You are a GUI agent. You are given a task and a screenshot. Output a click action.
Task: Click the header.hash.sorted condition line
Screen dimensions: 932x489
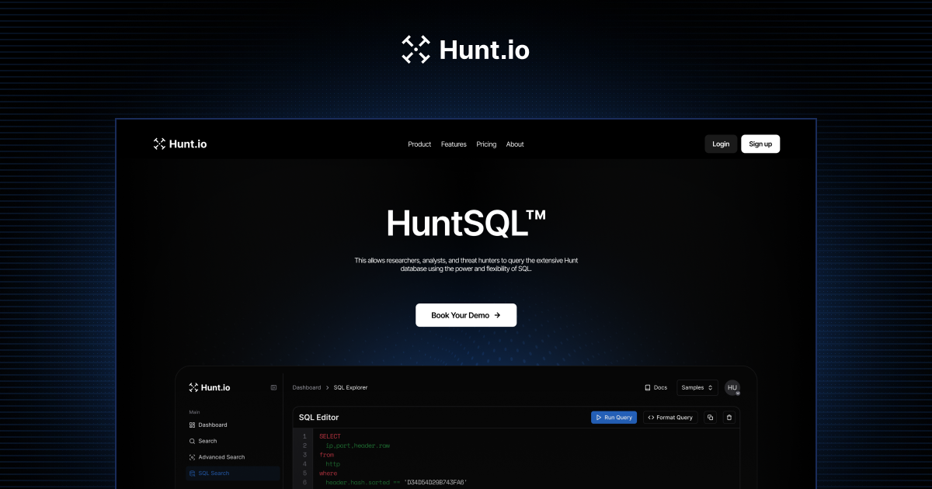pos(396,483)
